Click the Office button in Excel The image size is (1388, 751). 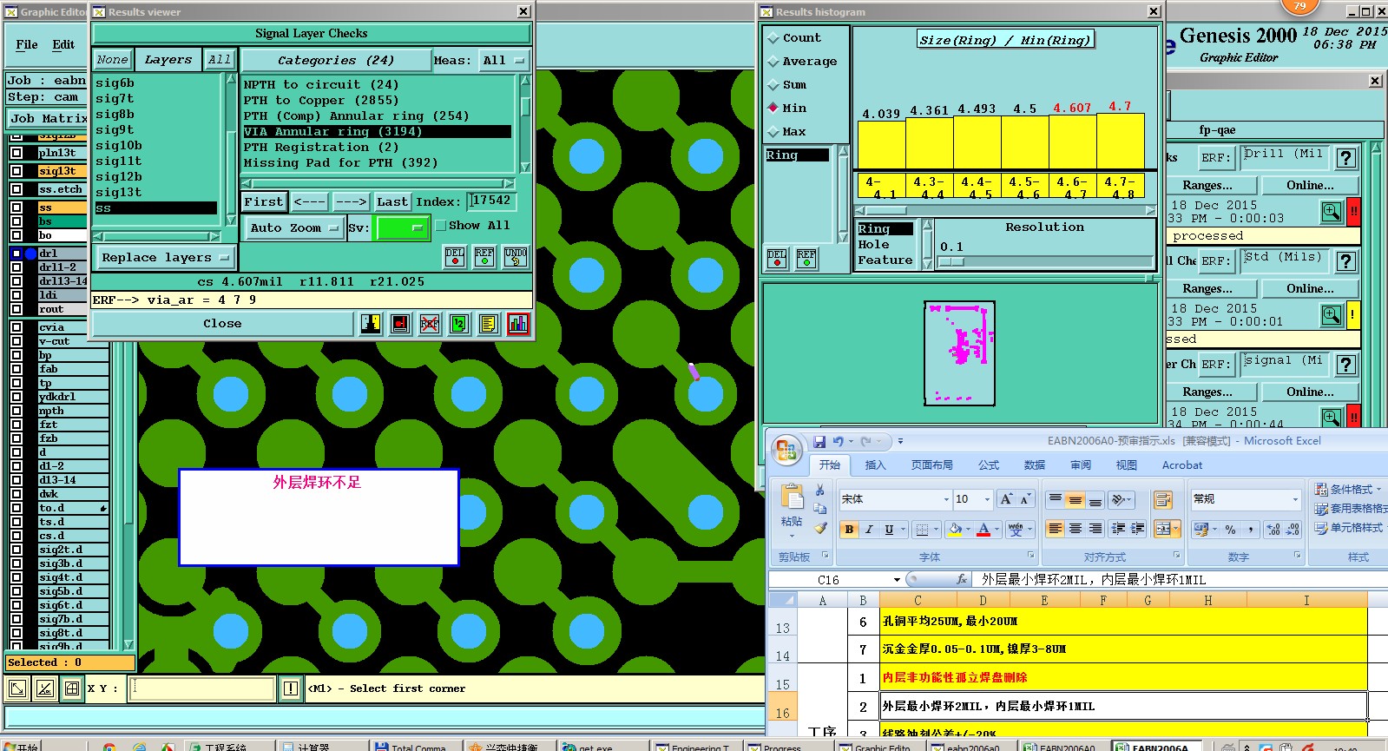click(x=786, y=450)
